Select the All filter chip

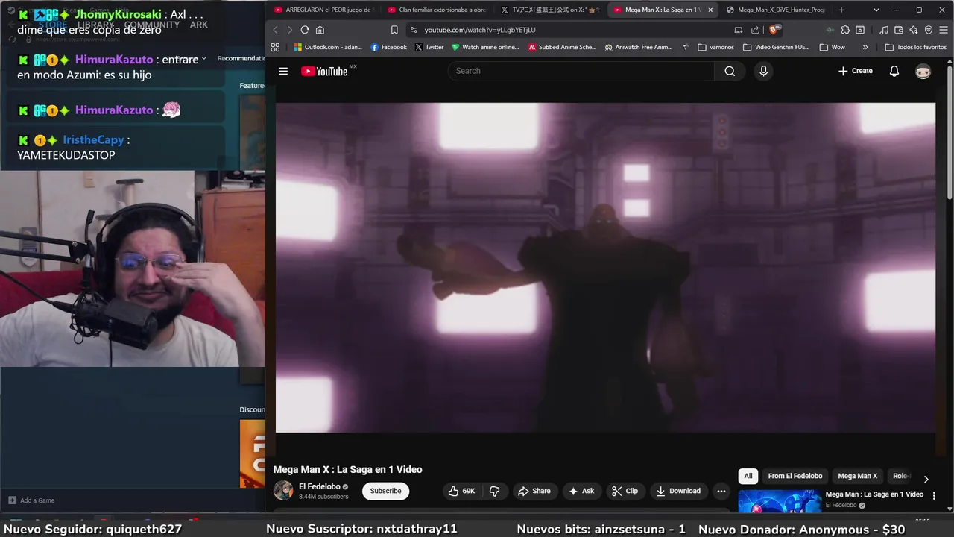[x=748, y=476]
